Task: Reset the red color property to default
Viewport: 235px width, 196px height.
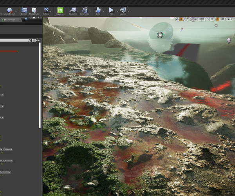Action: click(x=18, y=51)
